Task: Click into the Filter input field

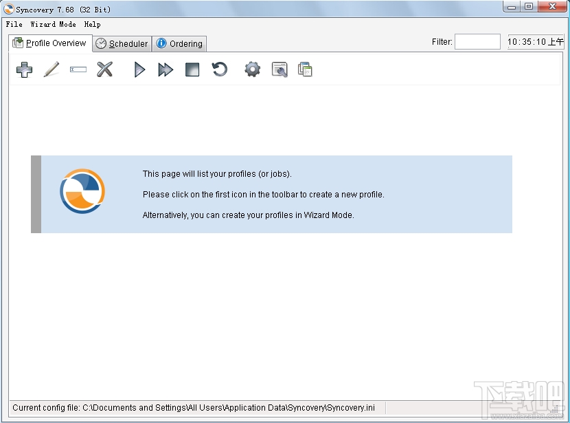Action: 477,42
